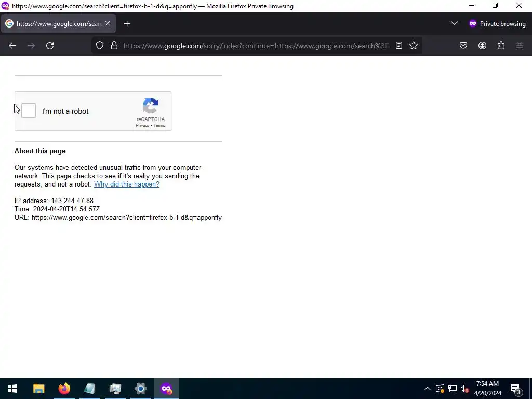Viewport: 532px width, 399px height.
Task: Open Firefox from the taskbar
Action: point(64,389)
